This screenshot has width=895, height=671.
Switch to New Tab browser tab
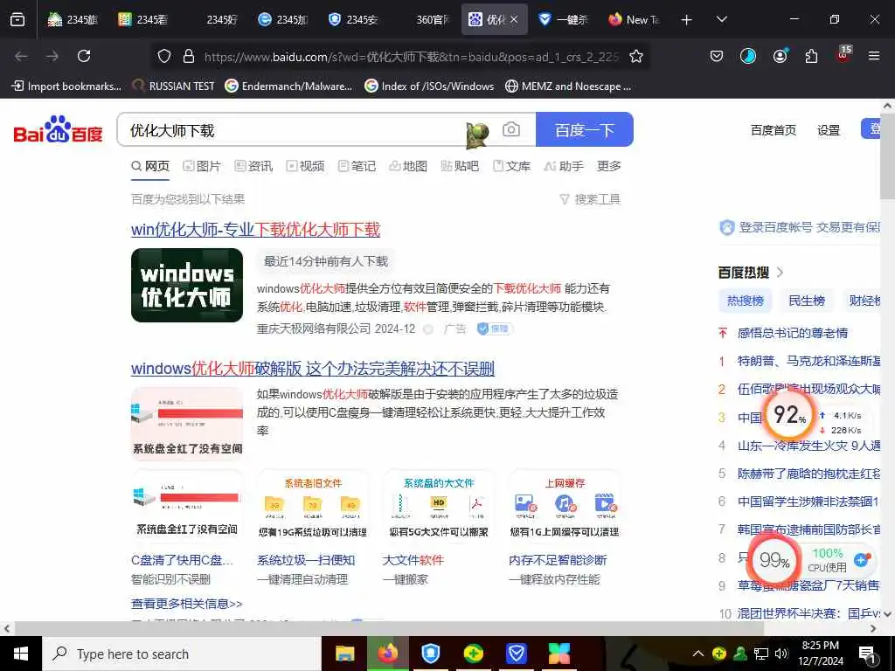click(634, 19)
